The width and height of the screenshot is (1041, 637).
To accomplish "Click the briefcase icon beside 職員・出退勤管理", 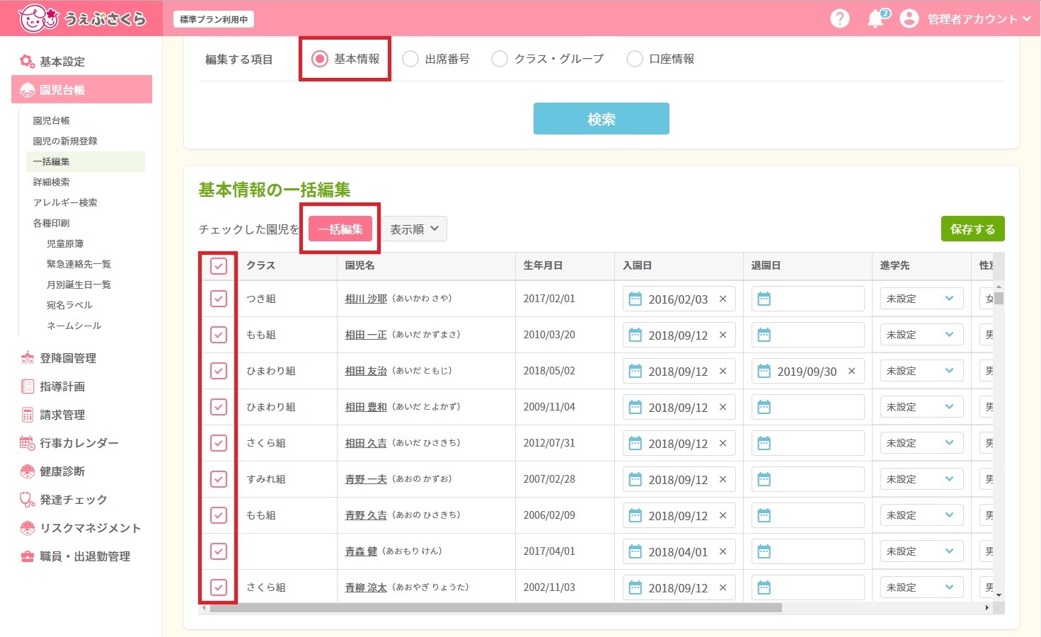I will click(x=27, y=556).
